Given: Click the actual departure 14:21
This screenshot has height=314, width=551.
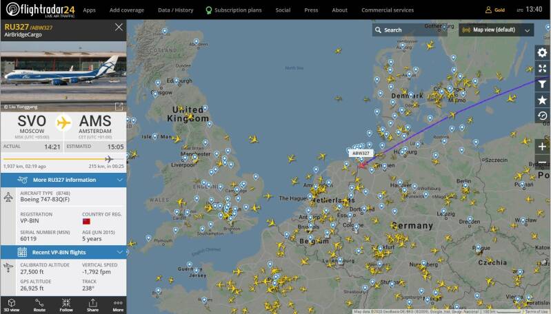Looking at the screenshot, I should pos(52,147).
